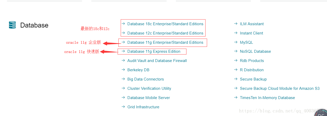This screenshot has height=116, width=327.
Task: Click the arrow icon beside MySQL
Action: tap(236, 42)
